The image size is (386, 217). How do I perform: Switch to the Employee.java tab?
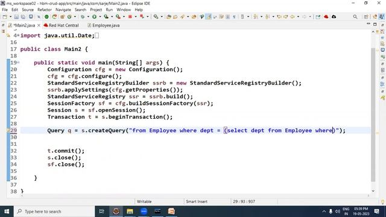(103, 25)
